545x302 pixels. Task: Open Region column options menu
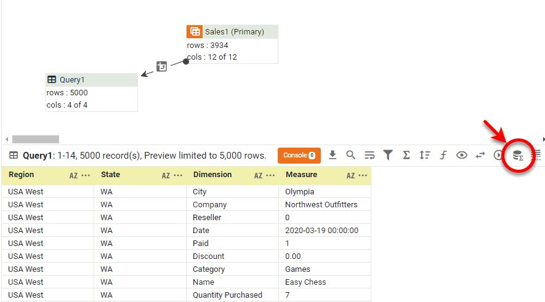point(86,176)
